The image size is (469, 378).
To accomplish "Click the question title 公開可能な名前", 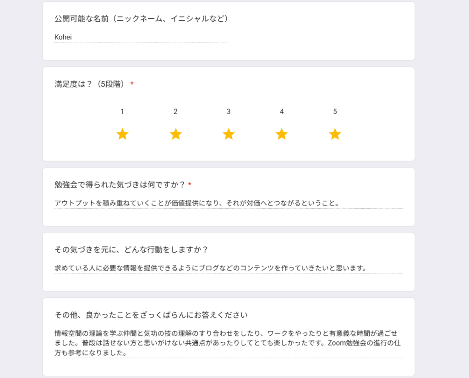I will 142,18.
